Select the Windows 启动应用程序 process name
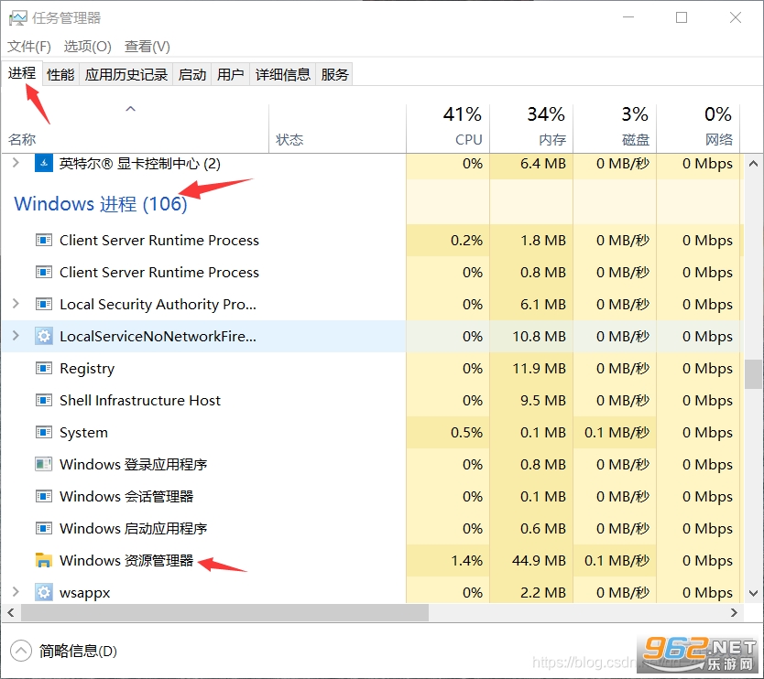The height and width of the screenshot is (679, 764). coord(133,528)
